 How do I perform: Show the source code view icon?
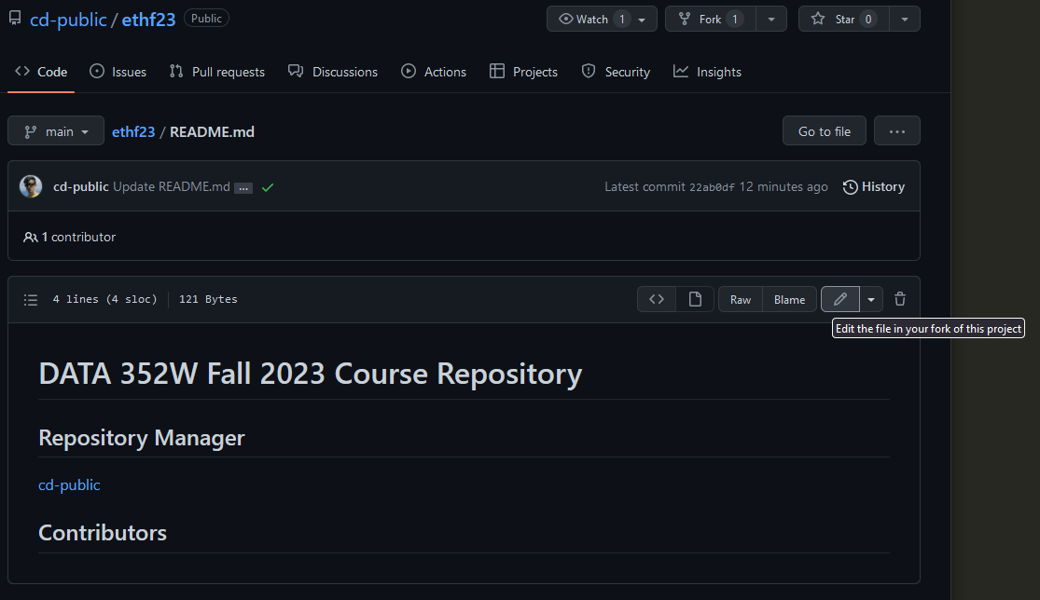pyautogui.click(x=657, y=299)
